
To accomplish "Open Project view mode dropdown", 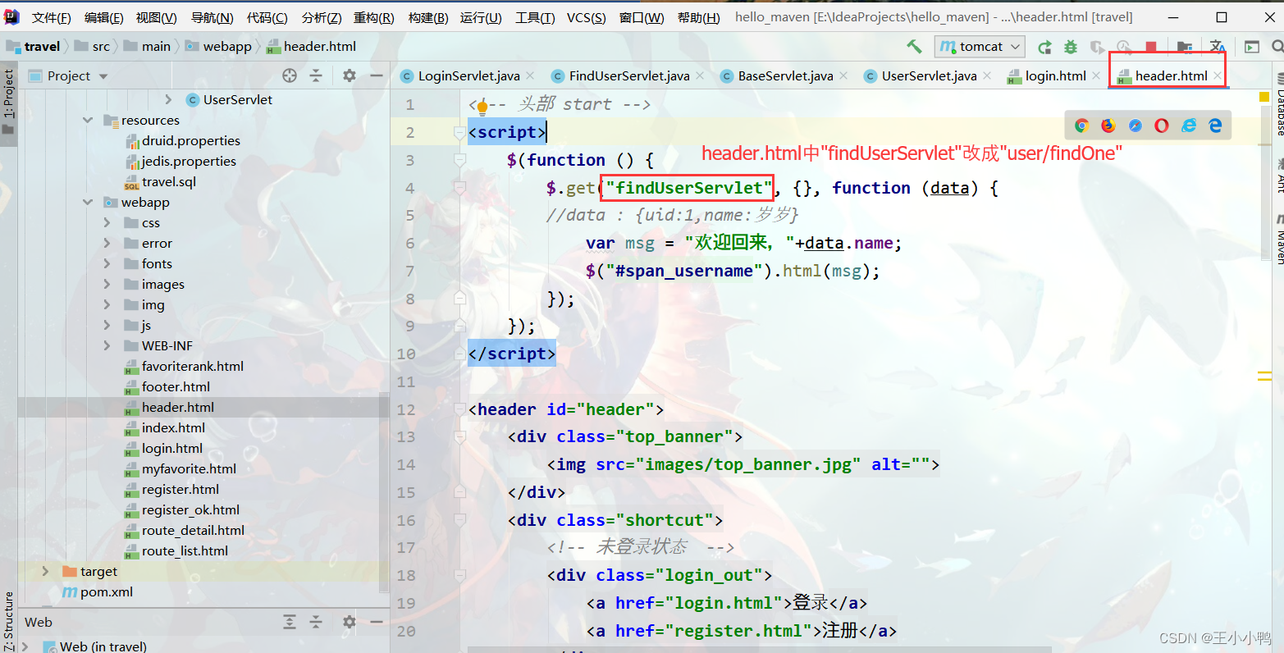I will tap(103, 76).
